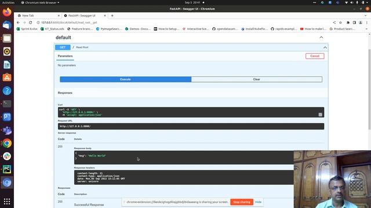Show the tab search dropdown arrow
371x208 pixels.
[x=365, y=16]
